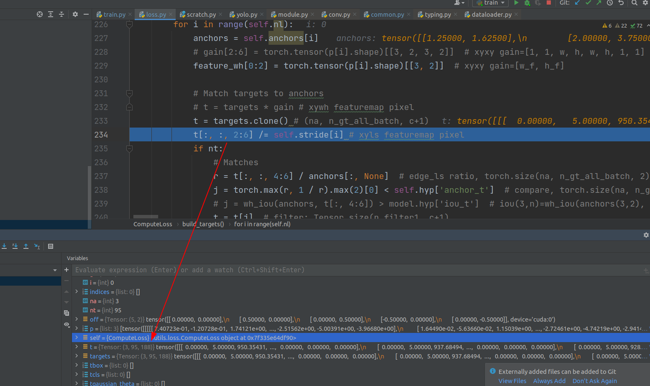Expand the t Tensor variable
This screenshot has width=650, height=386.
(77, 347)
